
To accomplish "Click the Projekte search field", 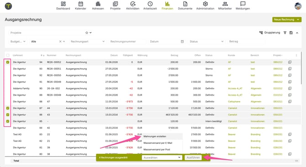I will [47, 33].
